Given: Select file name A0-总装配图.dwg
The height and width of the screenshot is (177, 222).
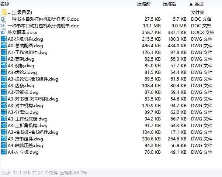Looking at the screenshot, I should click(x=25, y=46).
